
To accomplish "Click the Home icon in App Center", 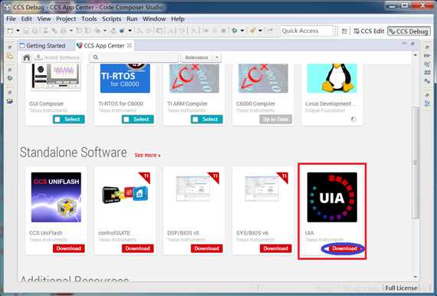I will coord(27,58).
